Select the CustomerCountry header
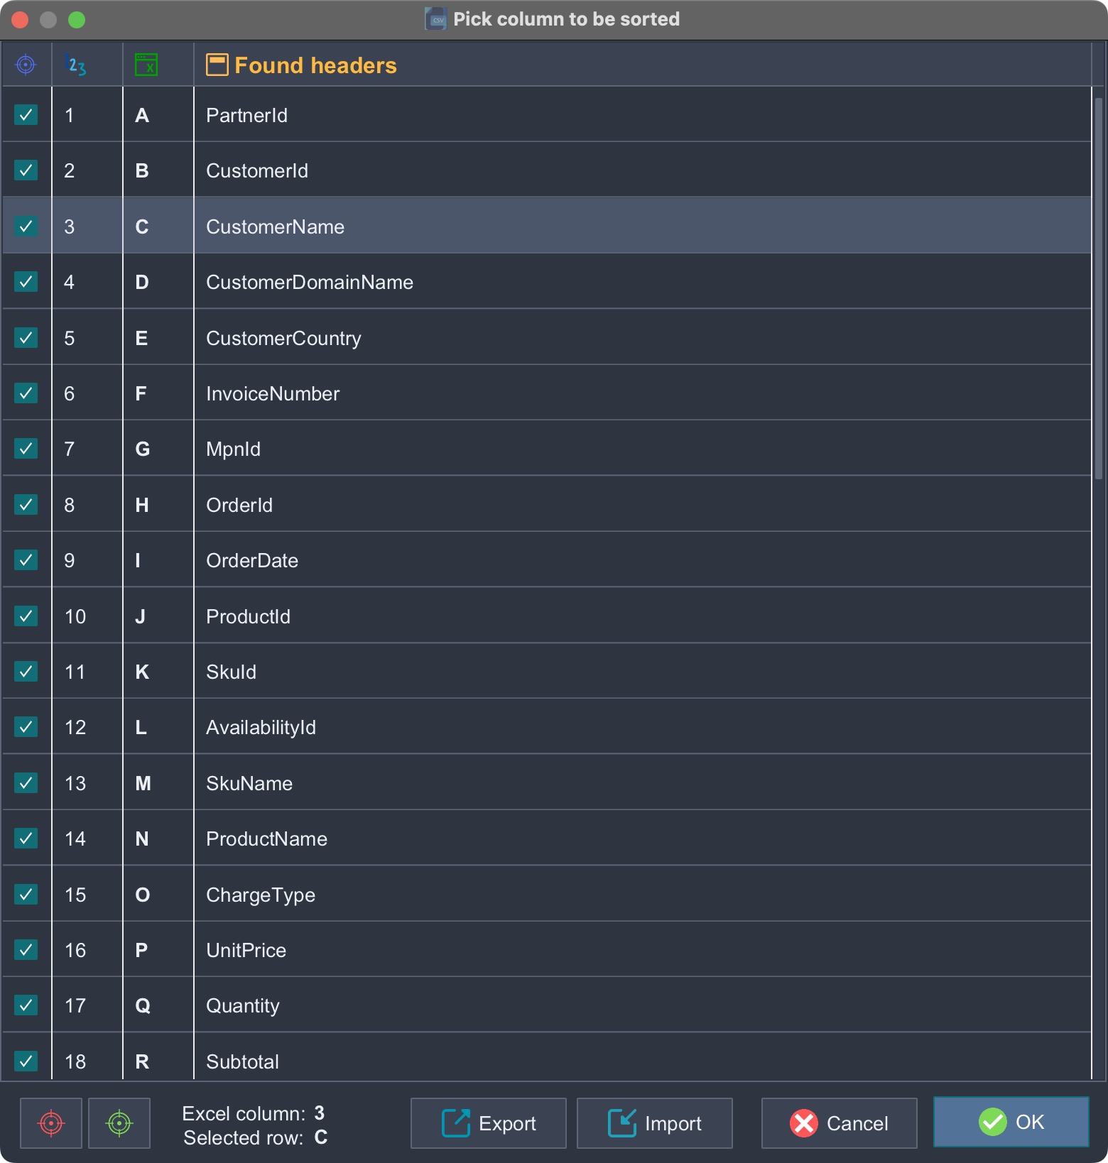1108x1163 pixels. 547,338
